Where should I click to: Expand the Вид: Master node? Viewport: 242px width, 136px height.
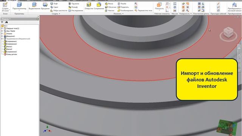coord(2,31)
